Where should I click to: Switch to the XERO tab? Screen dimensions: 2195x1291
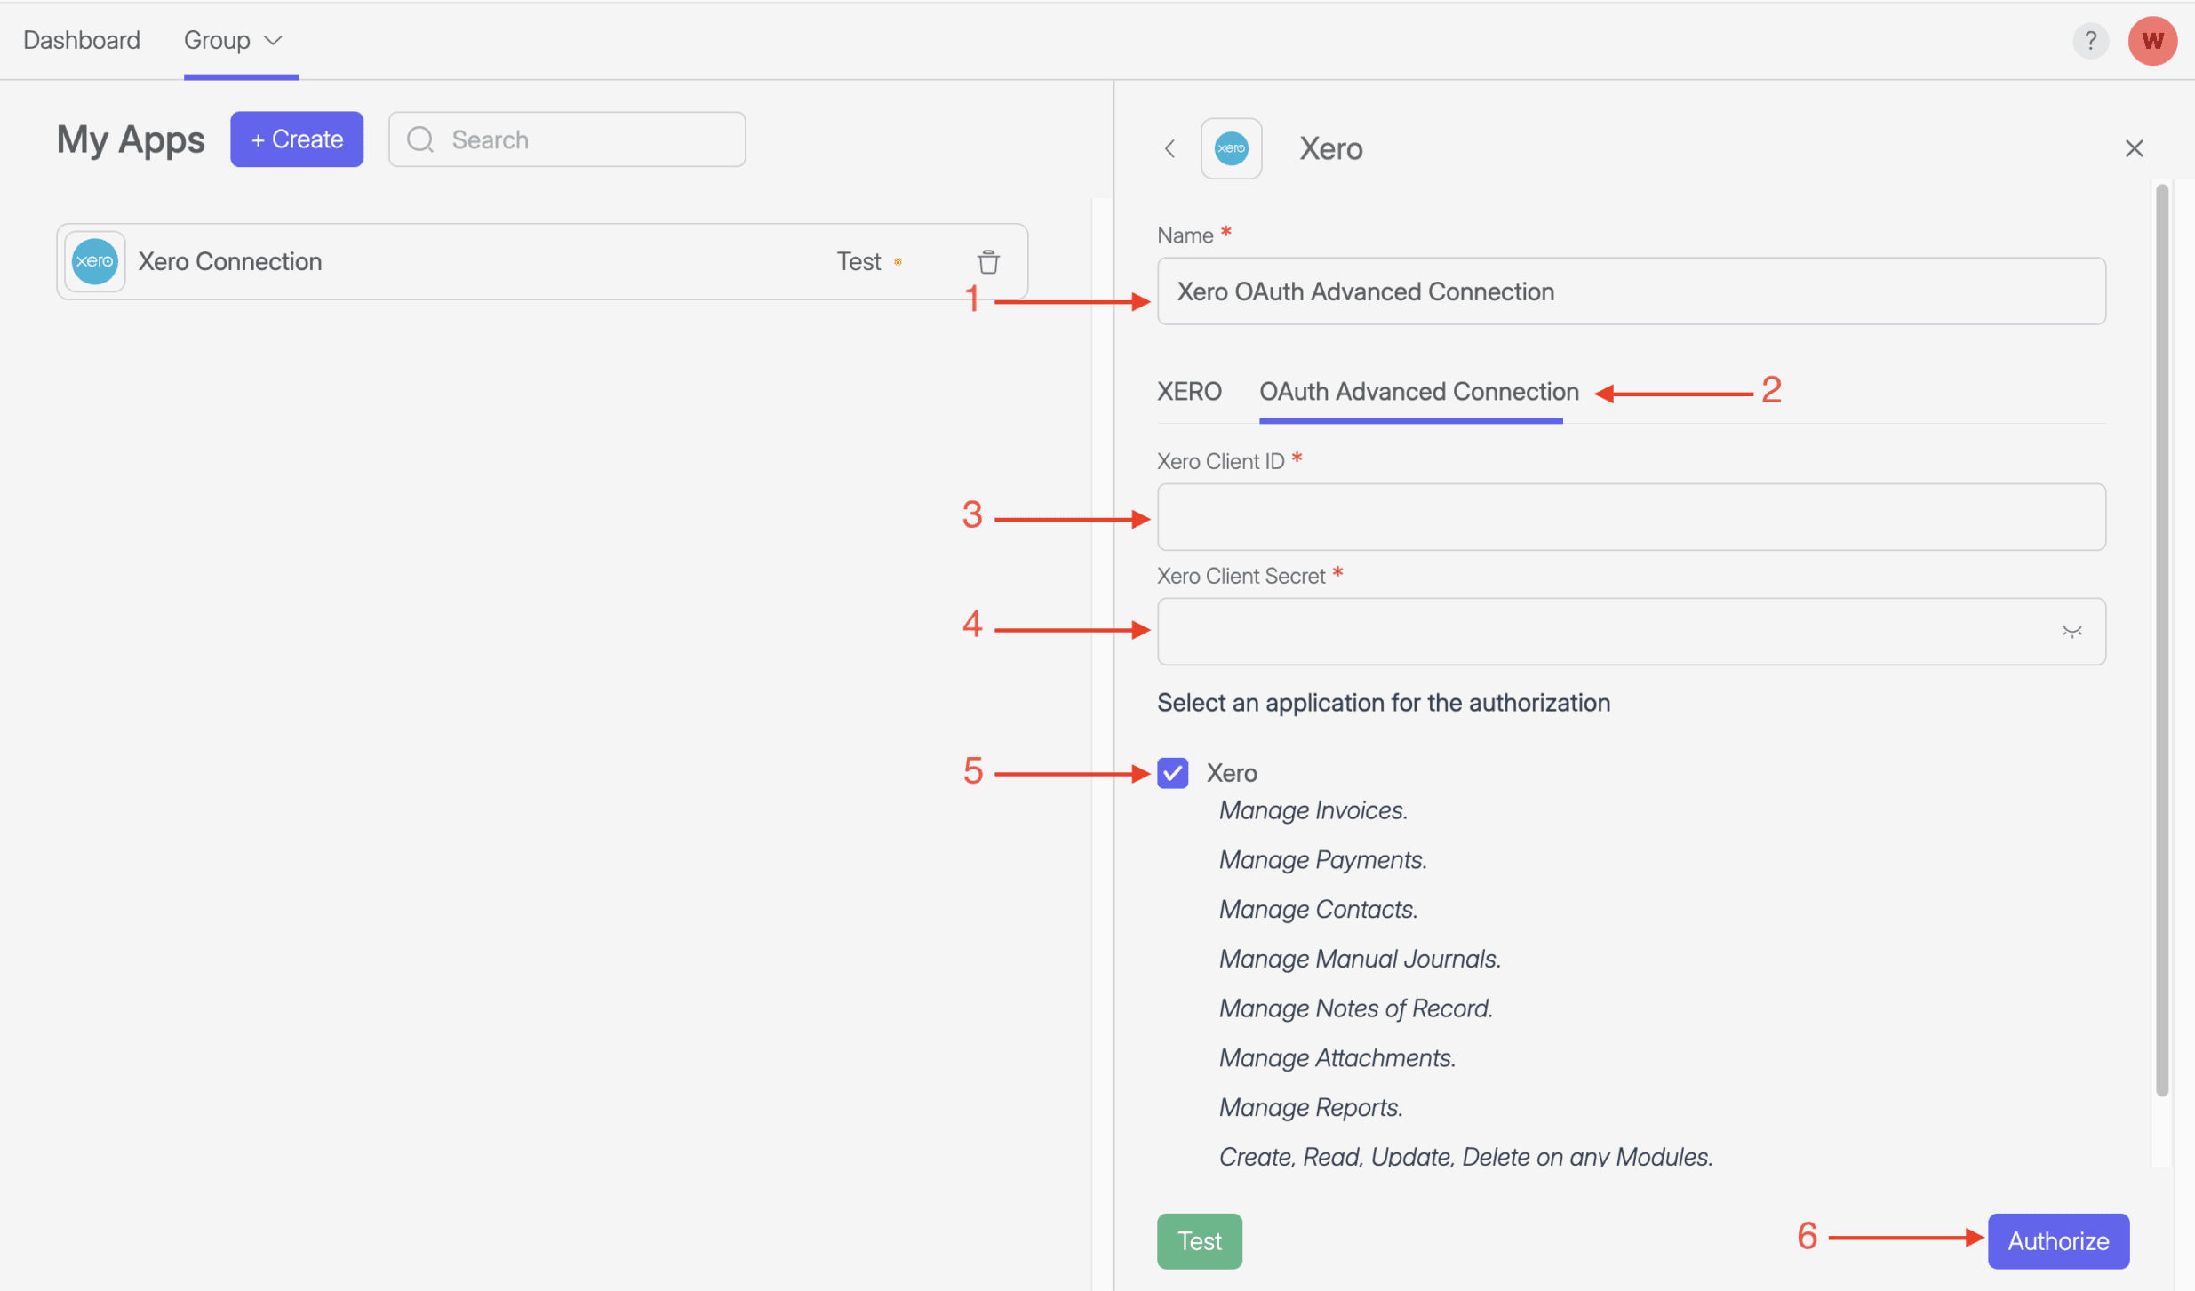tap(1189, 391)
